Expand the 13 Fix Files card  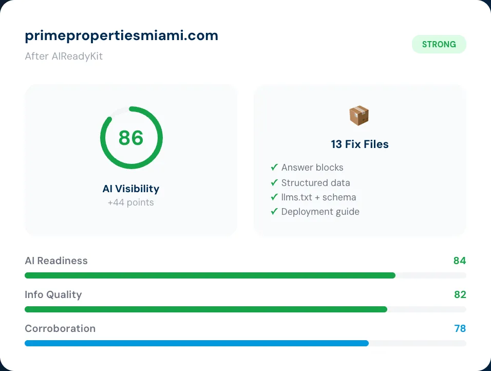pyautogui.click(x=360, y=160)
